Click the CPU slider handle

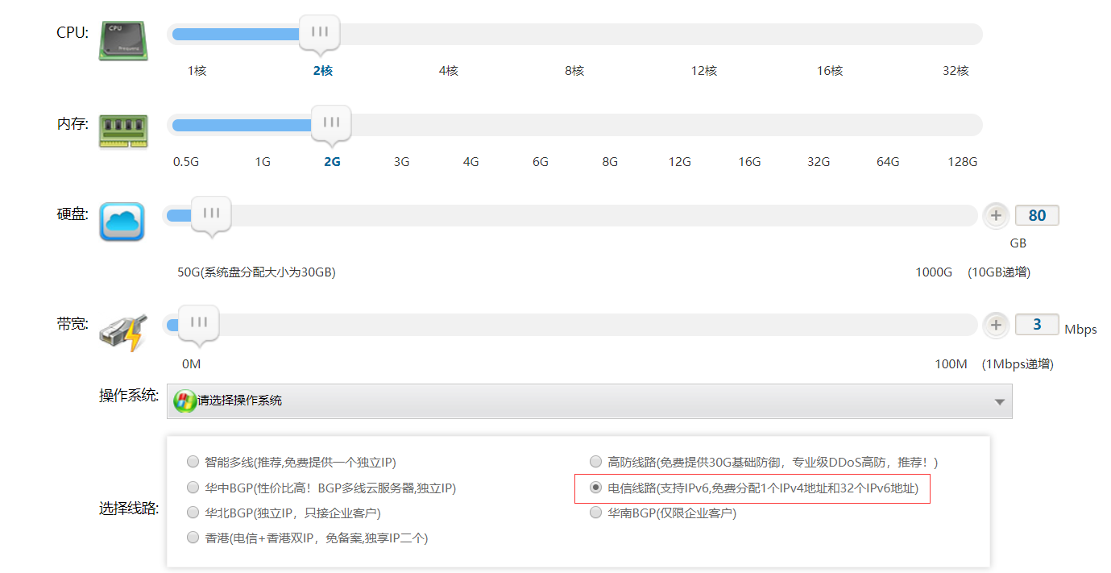click(x=319, y=32)
